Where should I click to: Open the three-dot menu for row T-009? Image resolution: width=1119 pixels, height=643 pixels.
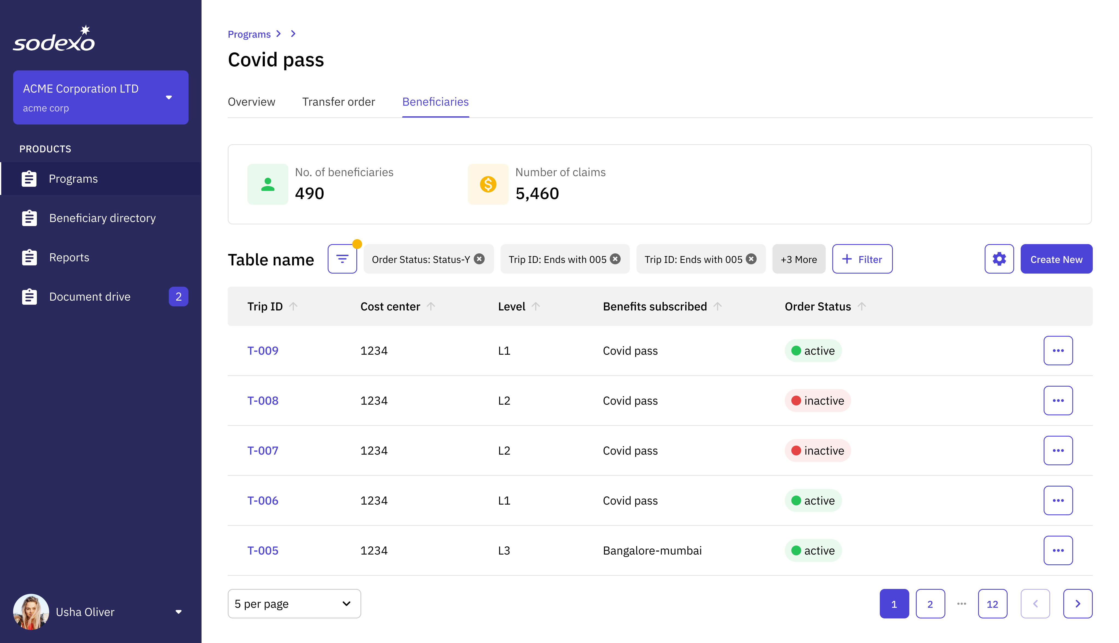1058,351
